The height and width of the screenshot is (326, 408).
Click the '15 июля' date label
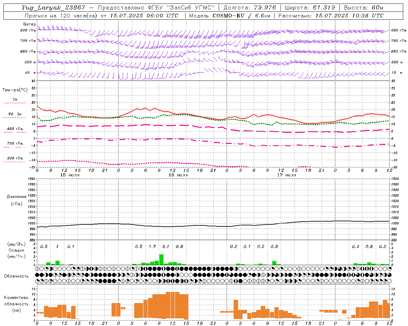point(70,175)
